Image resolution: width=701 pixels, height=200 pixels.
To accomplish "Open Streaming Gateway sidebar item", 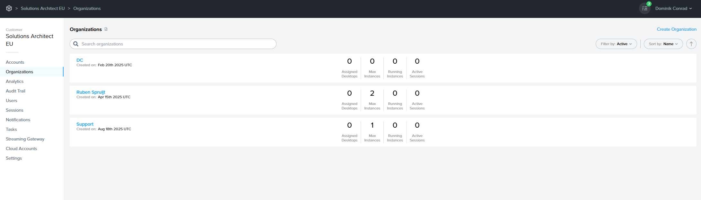I will click(25, 139).
